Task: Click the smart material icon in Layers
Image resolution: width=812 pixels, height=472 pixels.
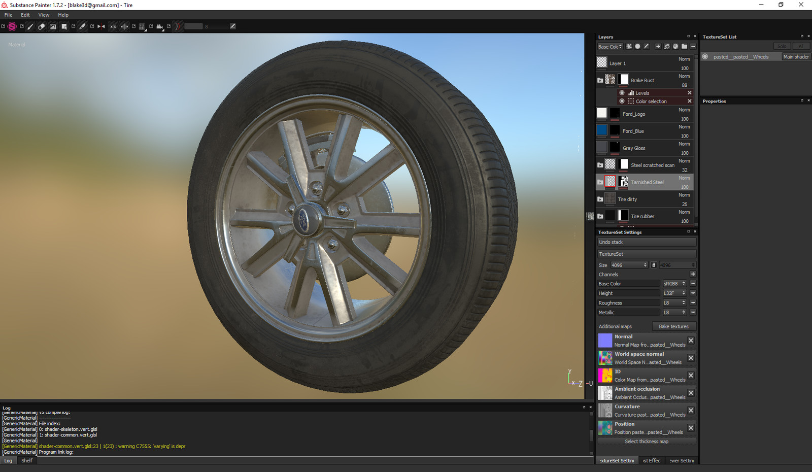Action: point(675,46)
